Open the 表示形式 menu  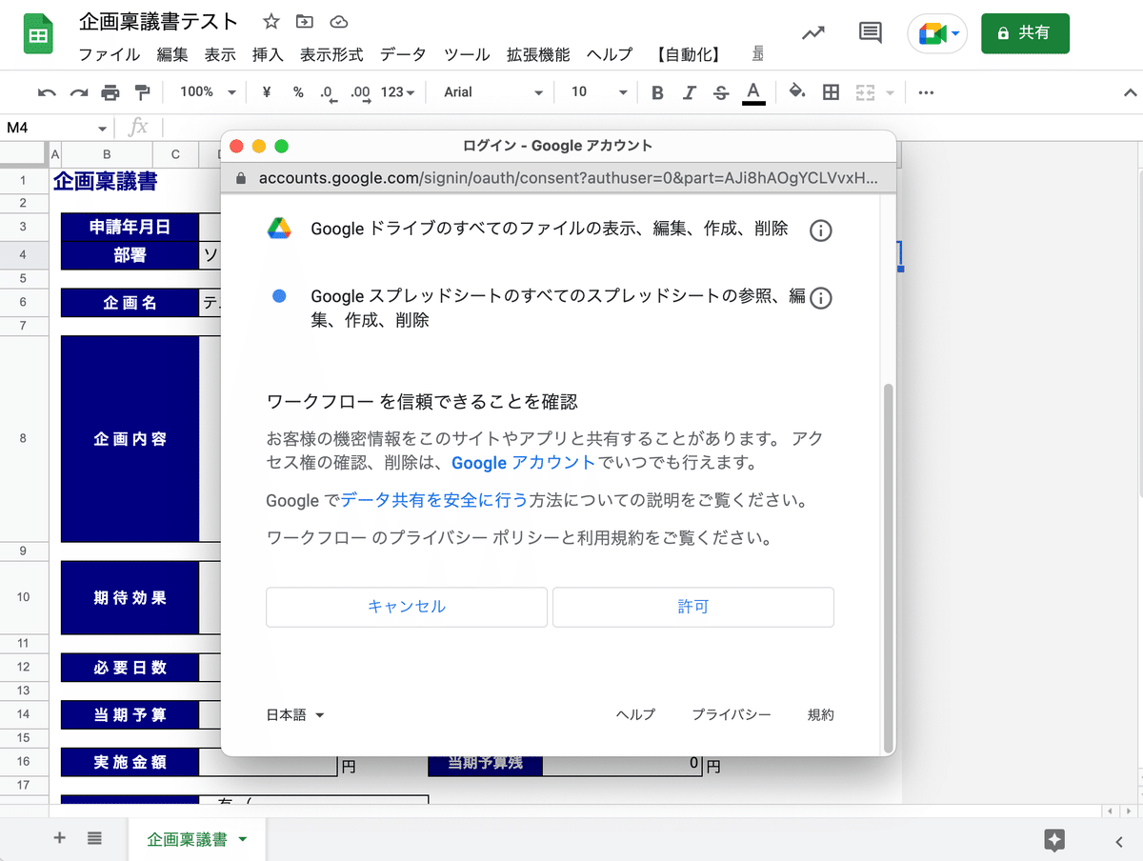[x=331, y=54]
